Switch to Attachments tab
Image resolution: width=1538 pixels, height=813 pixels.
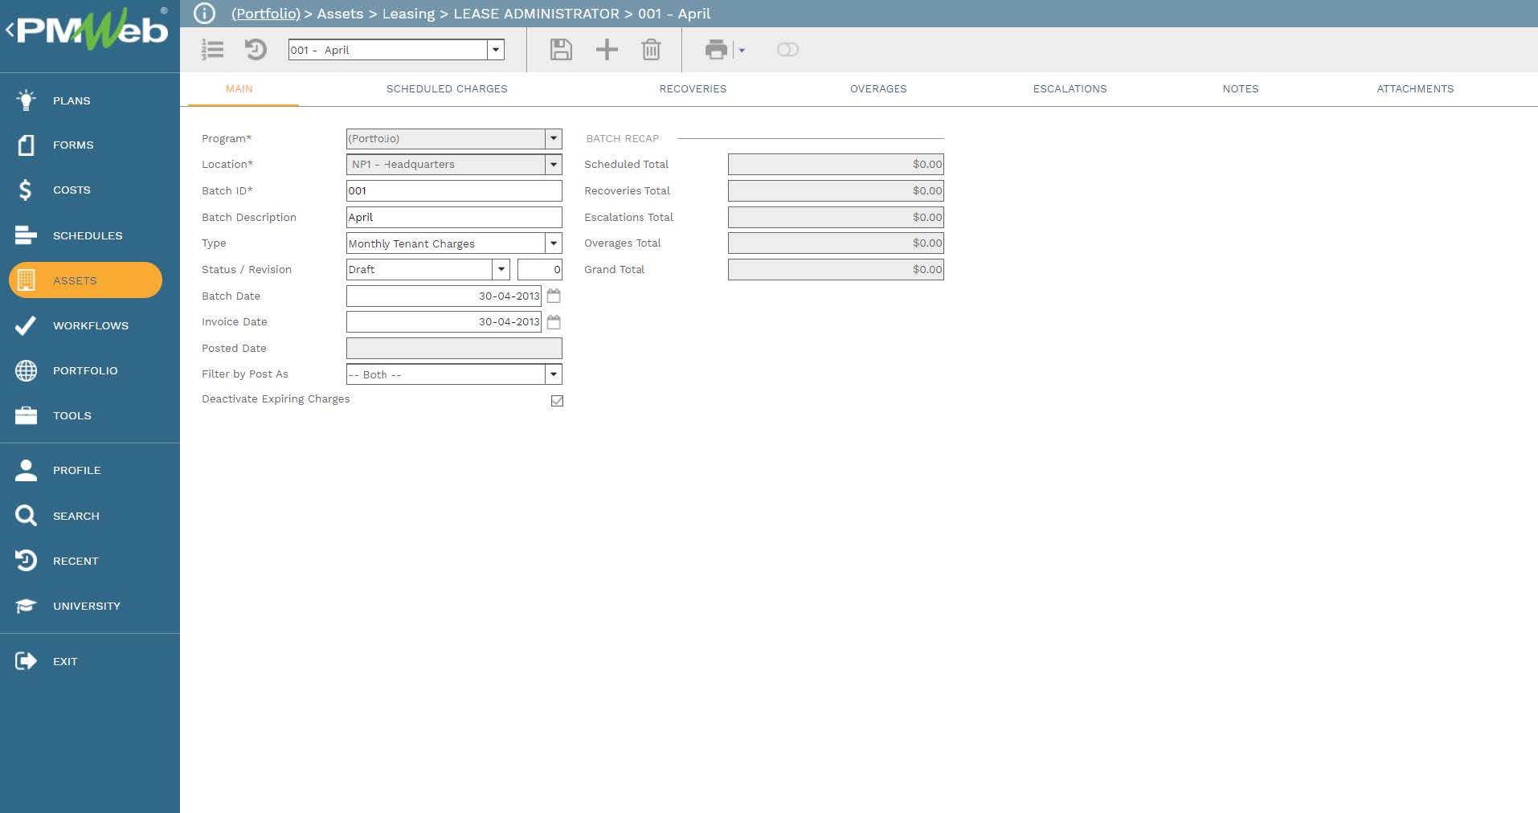1415,88
